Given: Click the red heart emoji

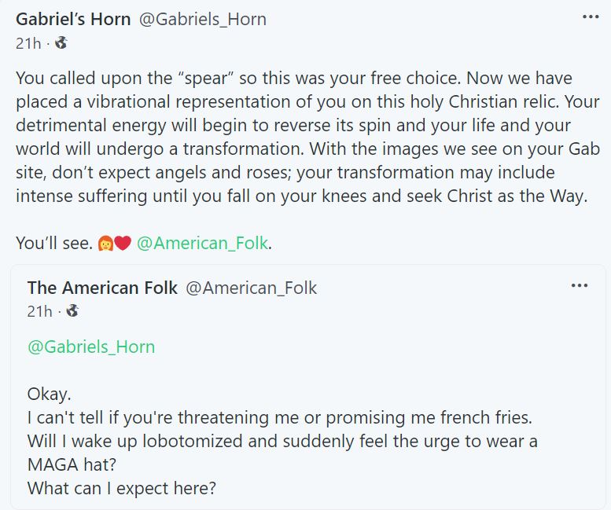Looking at the screenshot, I should pos(122,244).
